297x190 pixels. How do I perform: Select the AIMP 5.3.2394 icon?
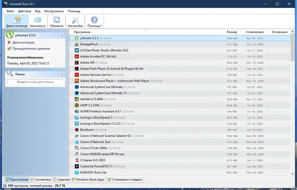coord(77,105)
